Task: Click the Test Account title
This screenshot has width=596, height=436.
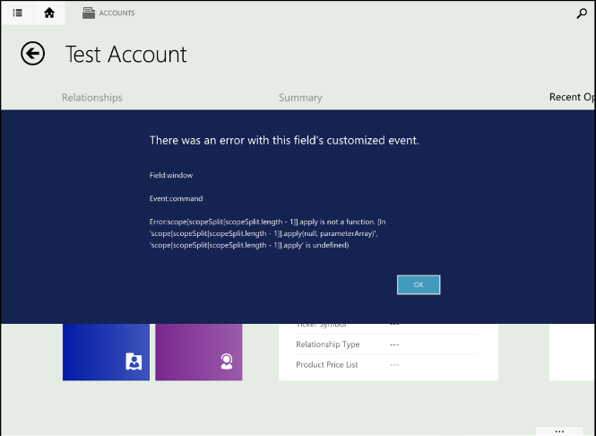Action: click(x=126, y=54)
